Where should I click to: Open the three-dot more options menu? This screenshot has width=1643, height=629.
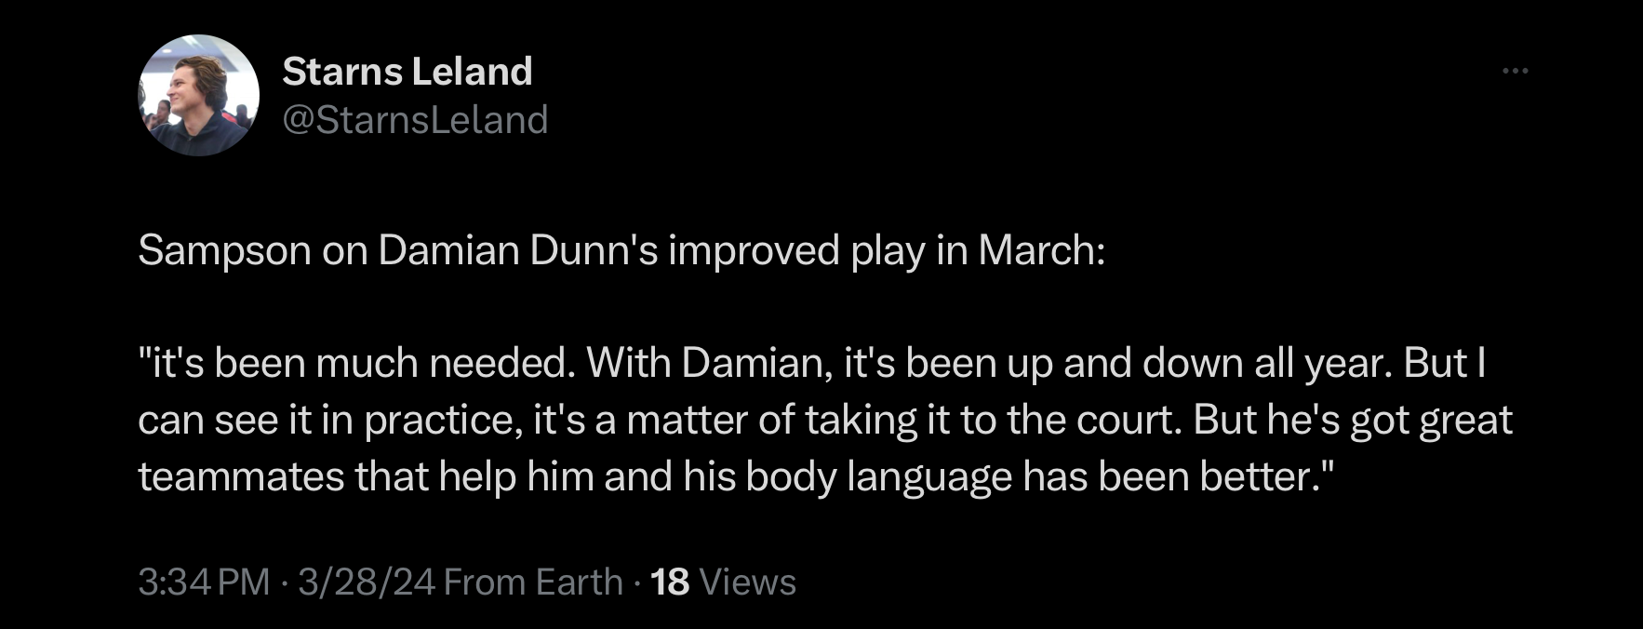coord(1515,71)
